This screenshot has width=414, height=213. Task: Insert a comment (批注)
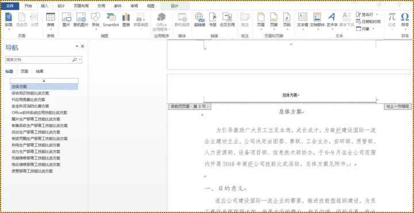[245, 20]
